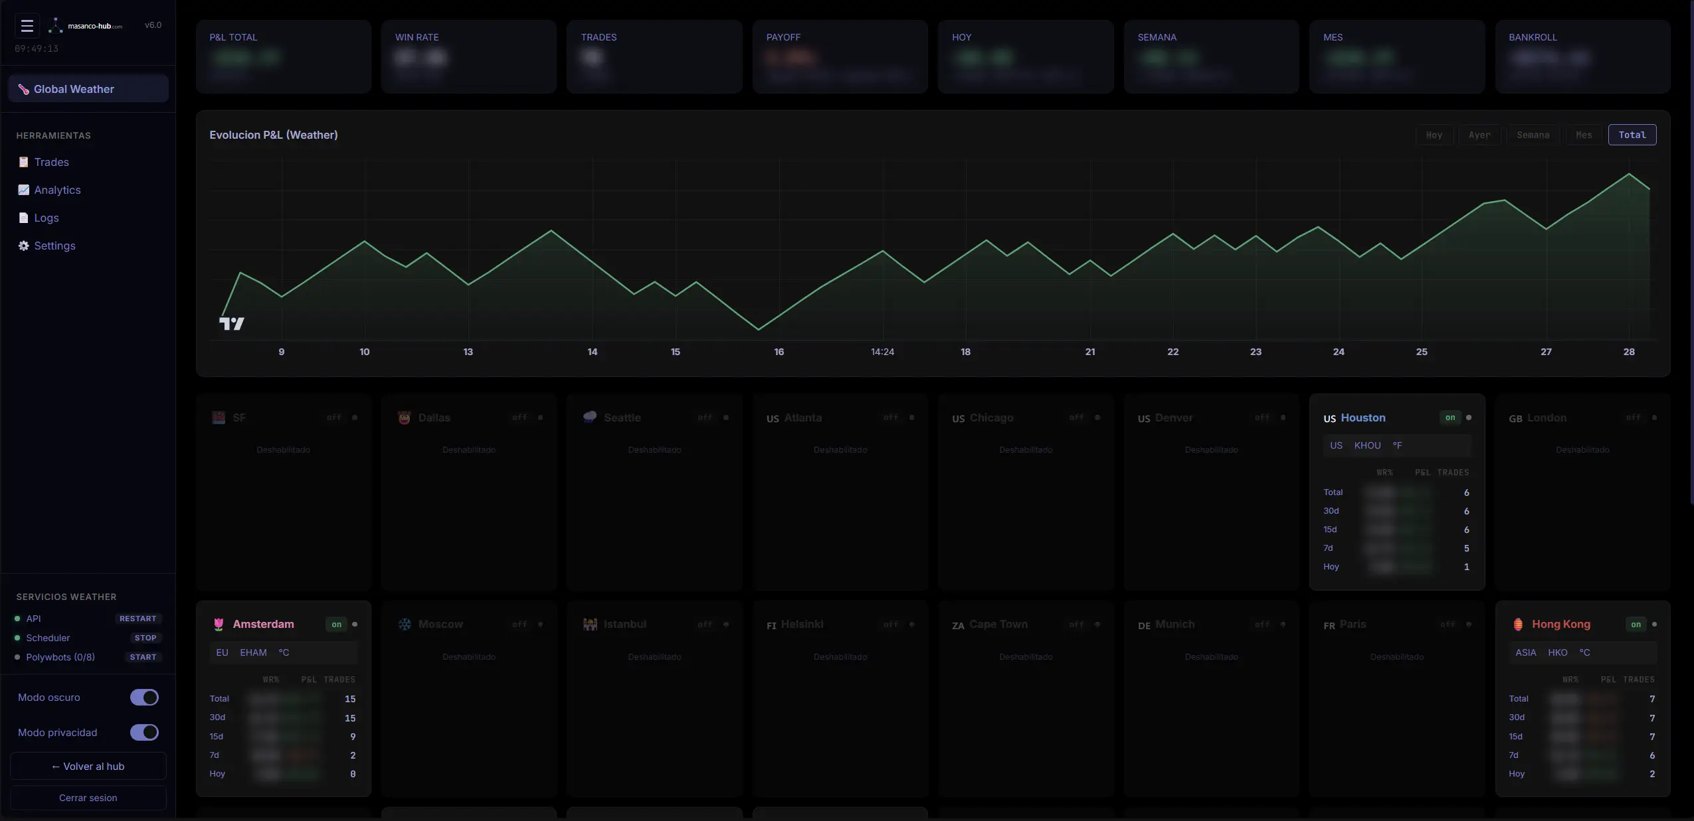Click the Houston city name
The image size is (1694, 821).
(1363, 417)
